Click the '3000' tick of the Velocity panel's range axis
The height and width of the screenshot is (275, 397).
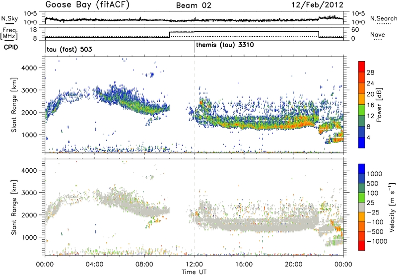(29, 193)
